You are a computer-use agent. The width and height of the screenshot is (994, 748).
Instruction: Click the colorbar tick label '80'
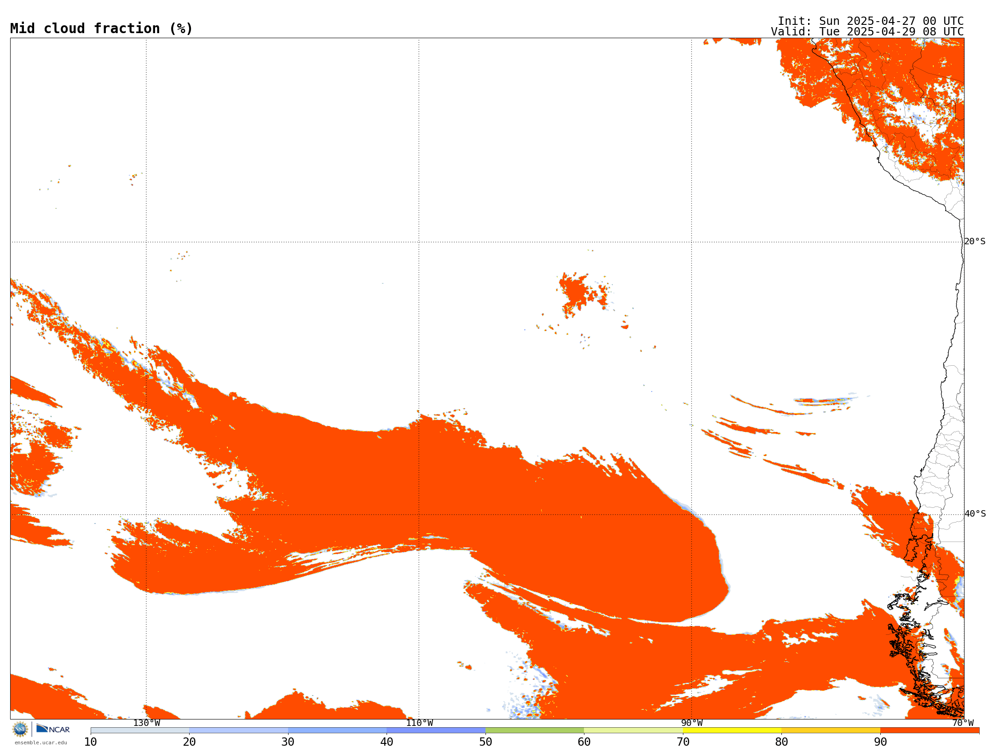click(781, 742)
